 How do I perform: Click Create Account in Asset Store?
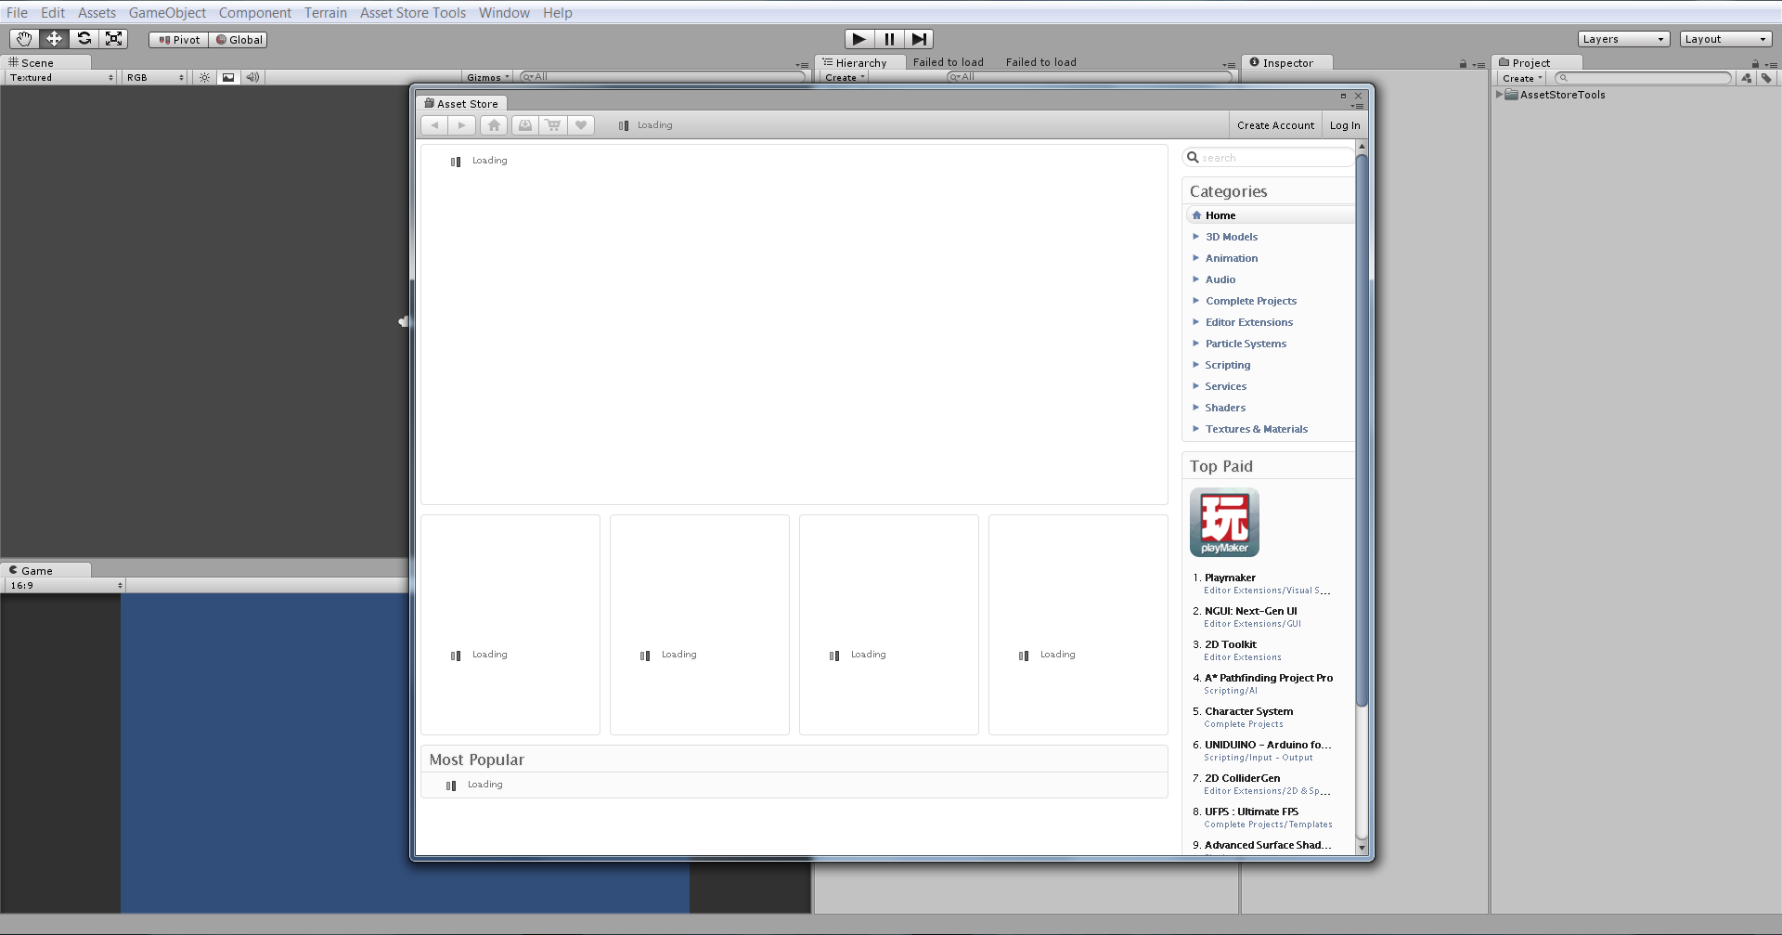coord(1275,125)
